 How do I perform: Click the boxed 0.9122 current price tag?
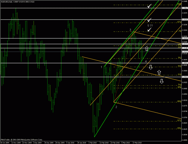pyautogui.click(x=184, y=52)
